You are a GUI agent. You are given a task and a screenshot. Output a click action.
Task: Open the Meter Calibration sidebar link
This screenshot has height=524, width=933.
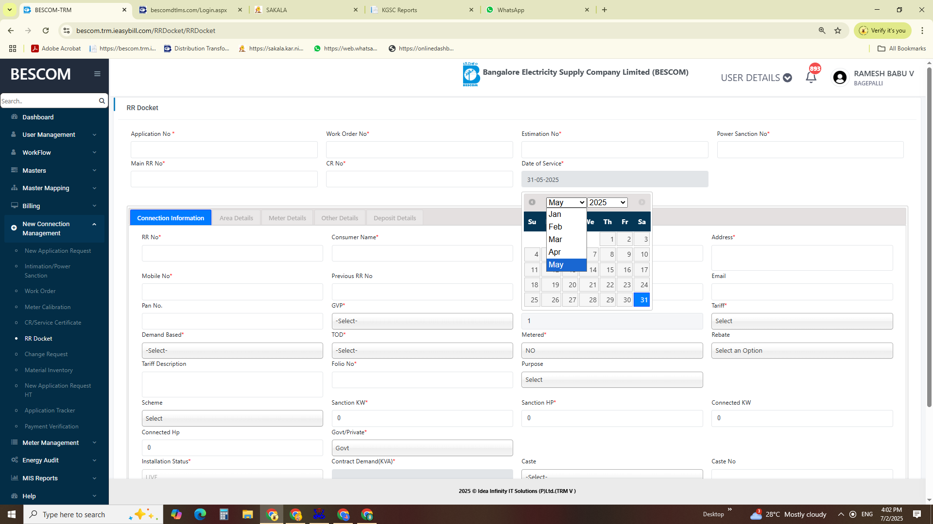coord(48,307)
